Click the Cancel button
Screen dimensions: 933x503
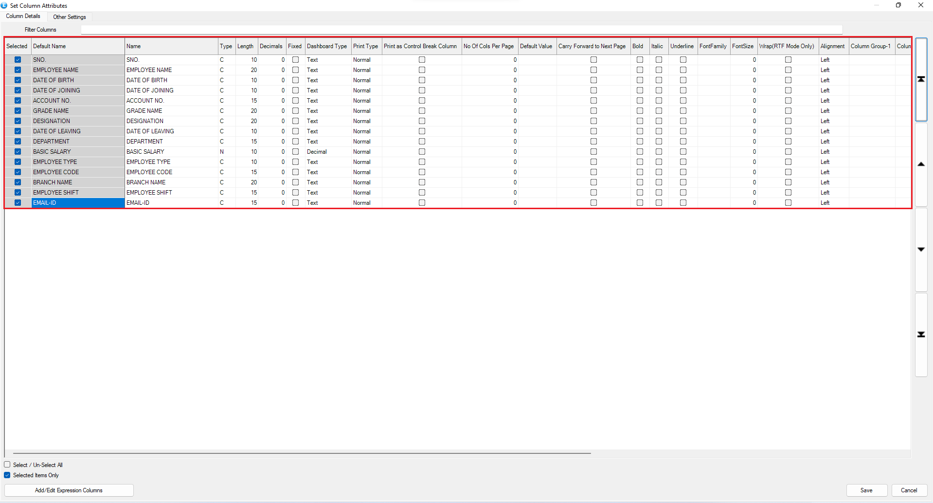[909, 490]
